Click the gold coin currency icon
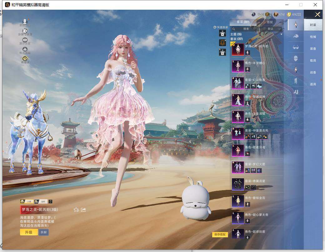 (x=289, y=14)
